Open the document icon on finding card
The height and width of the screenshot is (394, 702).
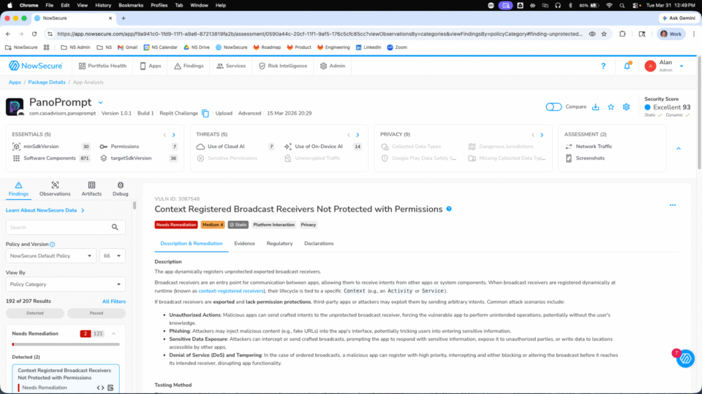pyautogui.click(x=110, y=387)
